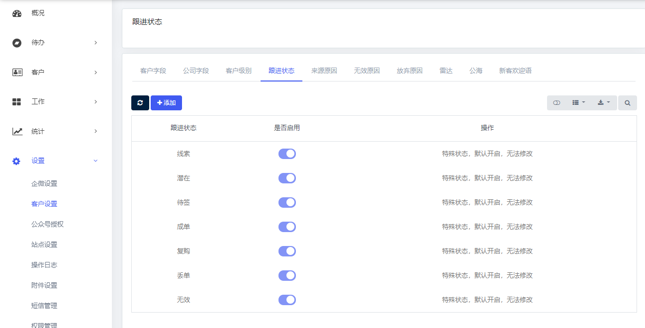Open 企微设置 in the sidebar
Viewport: 645px width, 328px height.
(44, 183)
